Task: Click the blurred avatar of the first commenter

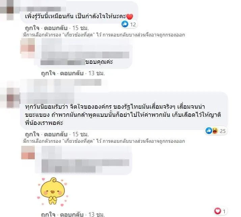Action: point(7,10)
